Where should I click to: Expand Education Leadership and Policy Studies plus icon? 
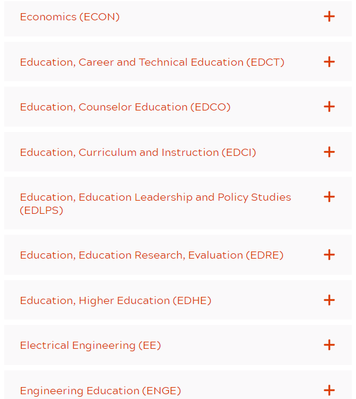click(x=329, y=197)
